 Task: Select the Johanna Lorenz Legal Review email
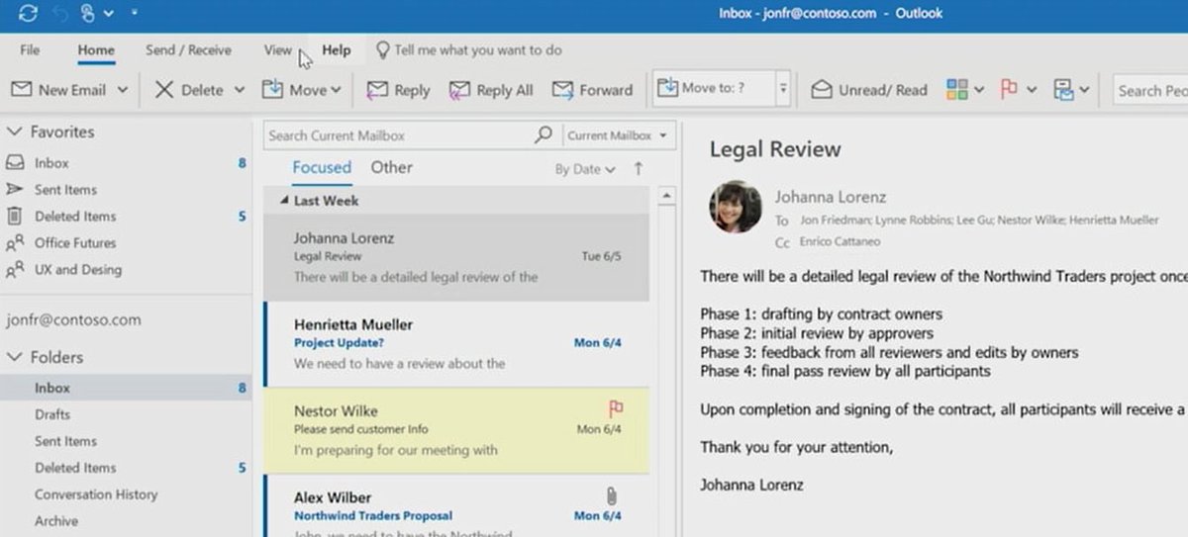(456, 257)
